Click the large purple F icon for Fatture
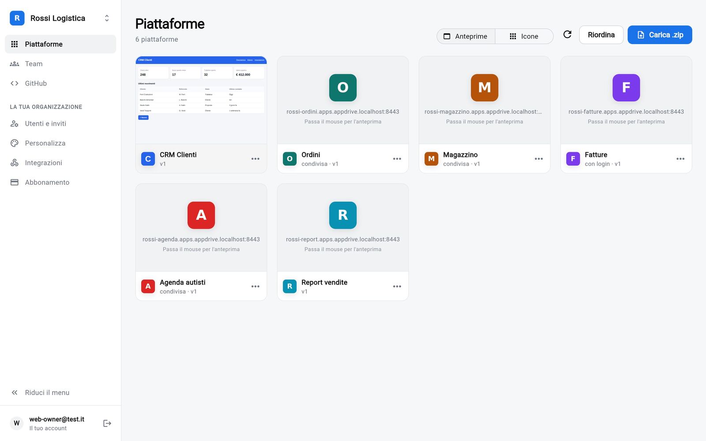This screenshot has width=706, height=441. [626, 87]
